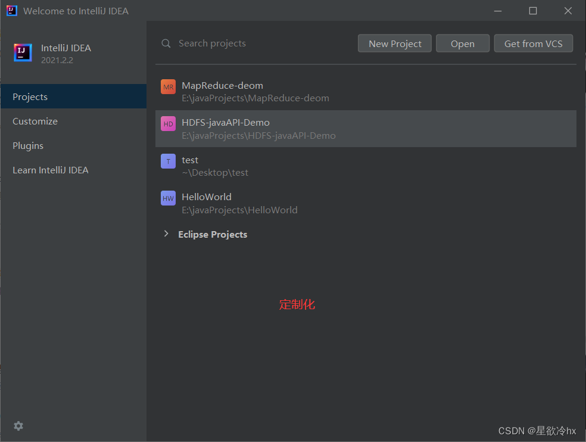Switch to the Customize tab
Viewport: 586px width, 442px height.
point(73,121)
